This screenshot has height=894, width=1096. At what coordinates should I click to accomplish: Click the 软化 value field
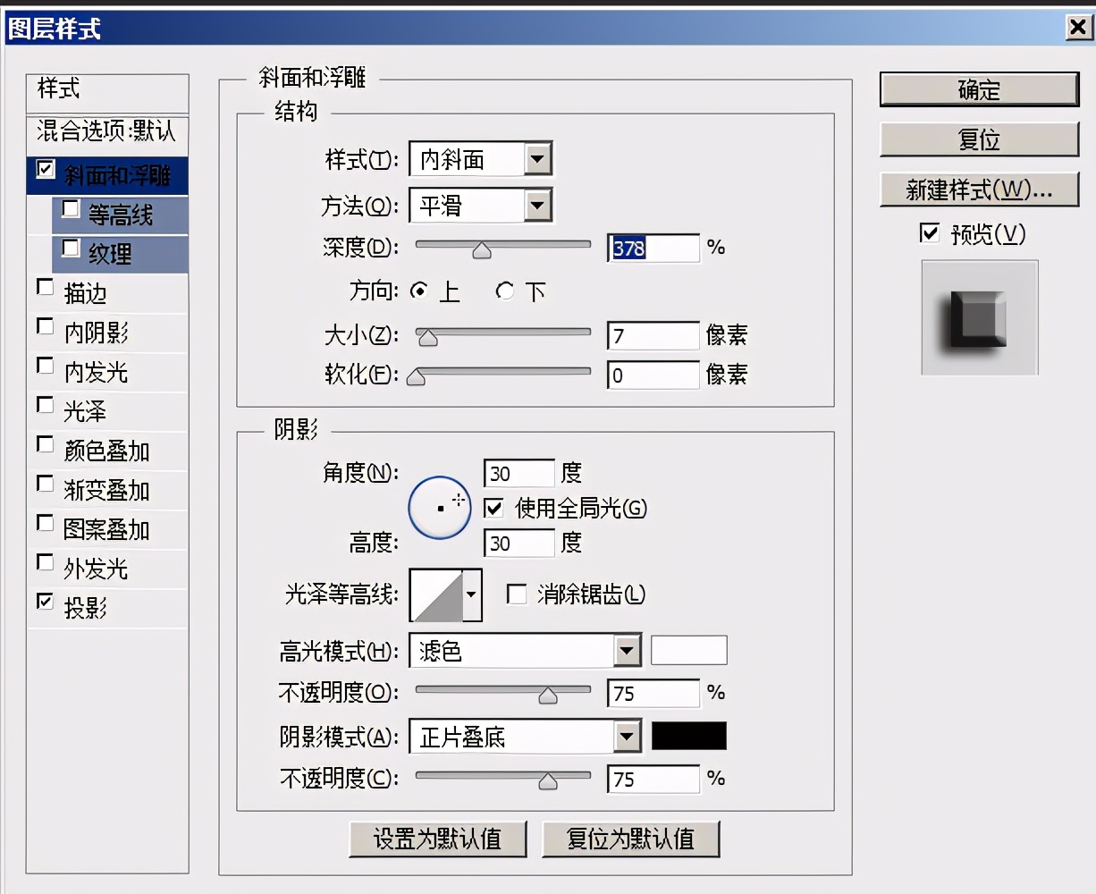click(653, 375)
